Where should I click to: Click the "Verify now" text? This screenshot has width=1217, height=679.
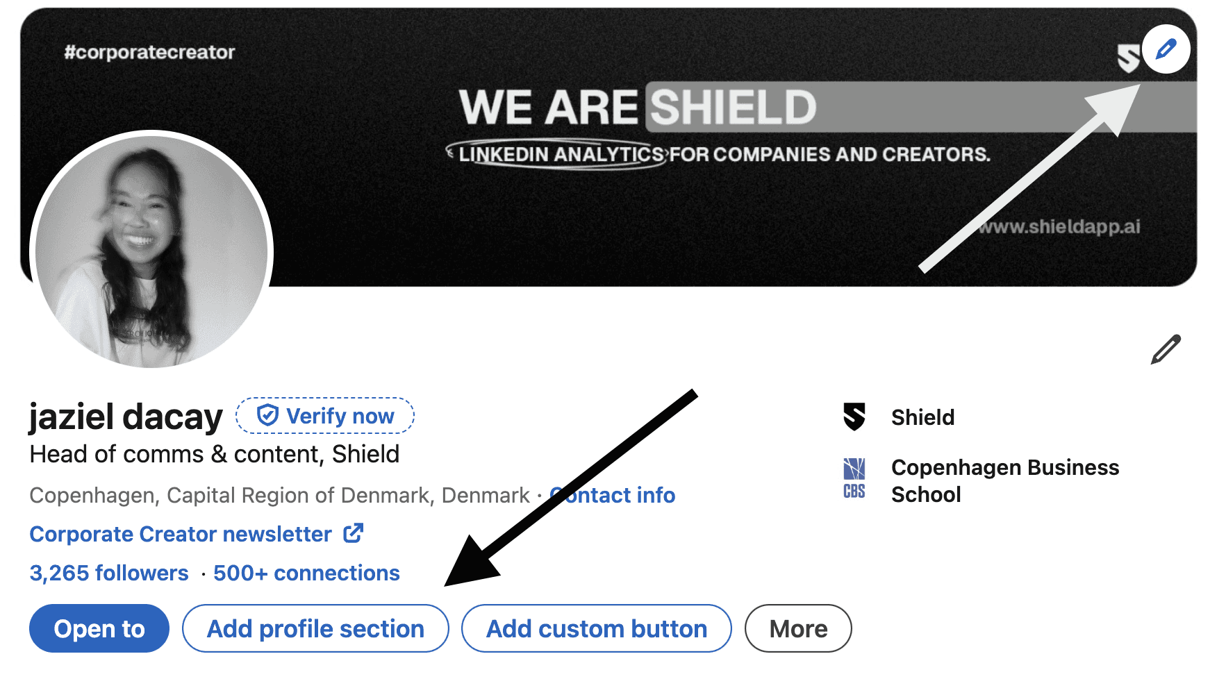340,416
